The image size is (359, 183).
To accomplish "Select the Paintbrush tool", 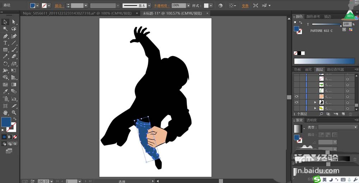I will pos(14,50).
